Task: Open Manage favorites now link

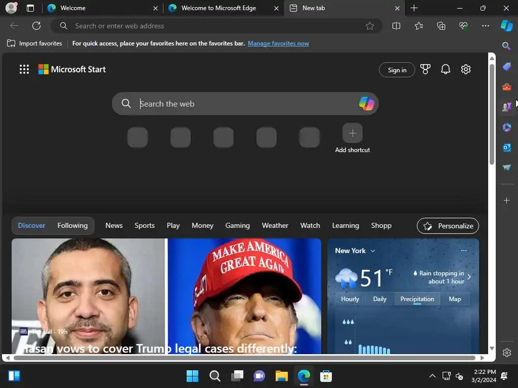Action: coord(279,43)
